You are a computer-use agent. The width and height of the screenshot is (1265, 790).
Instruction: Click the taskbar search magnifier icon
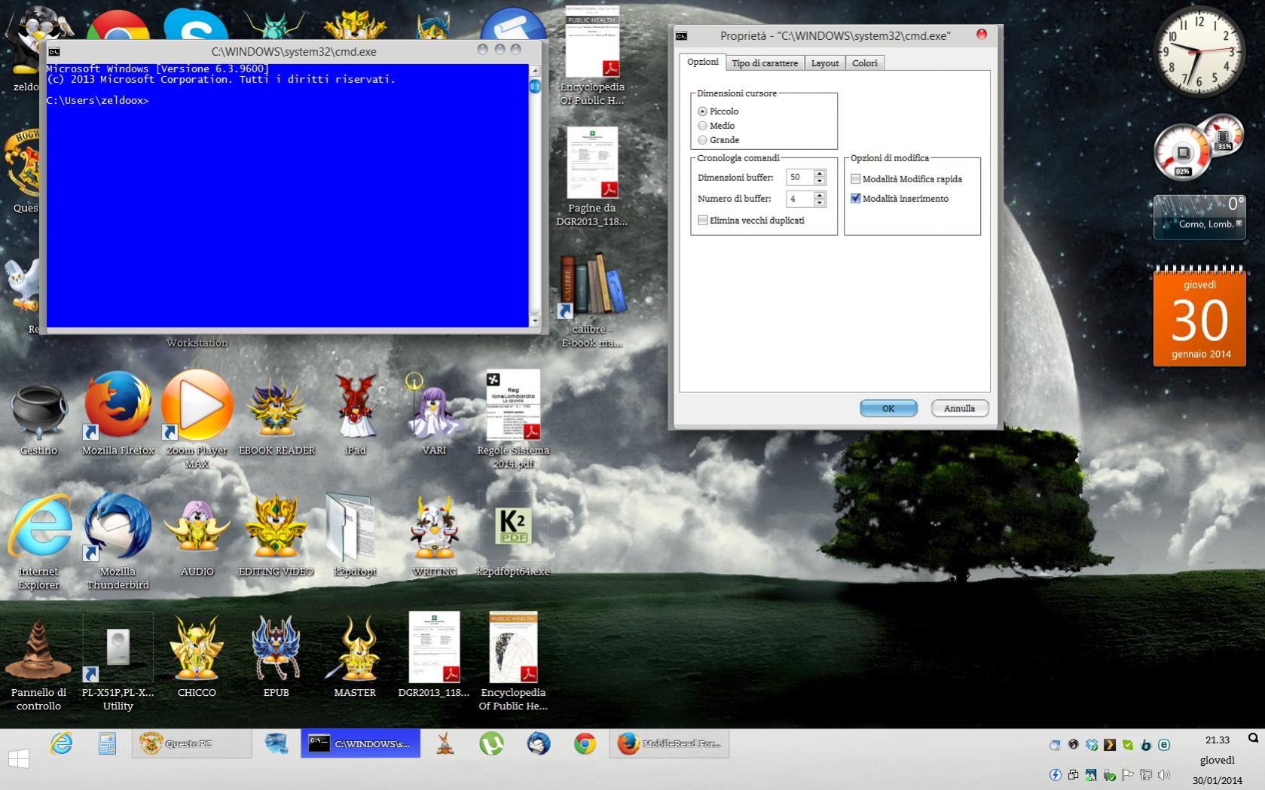1253,739
